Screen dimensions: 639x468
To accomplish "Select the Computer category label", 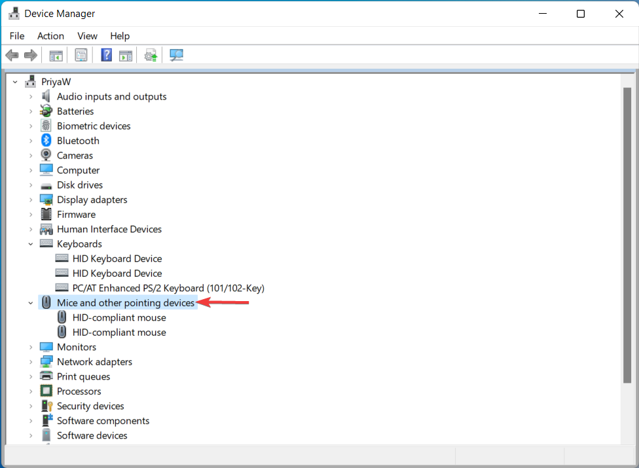I will [x=79, y=170].
